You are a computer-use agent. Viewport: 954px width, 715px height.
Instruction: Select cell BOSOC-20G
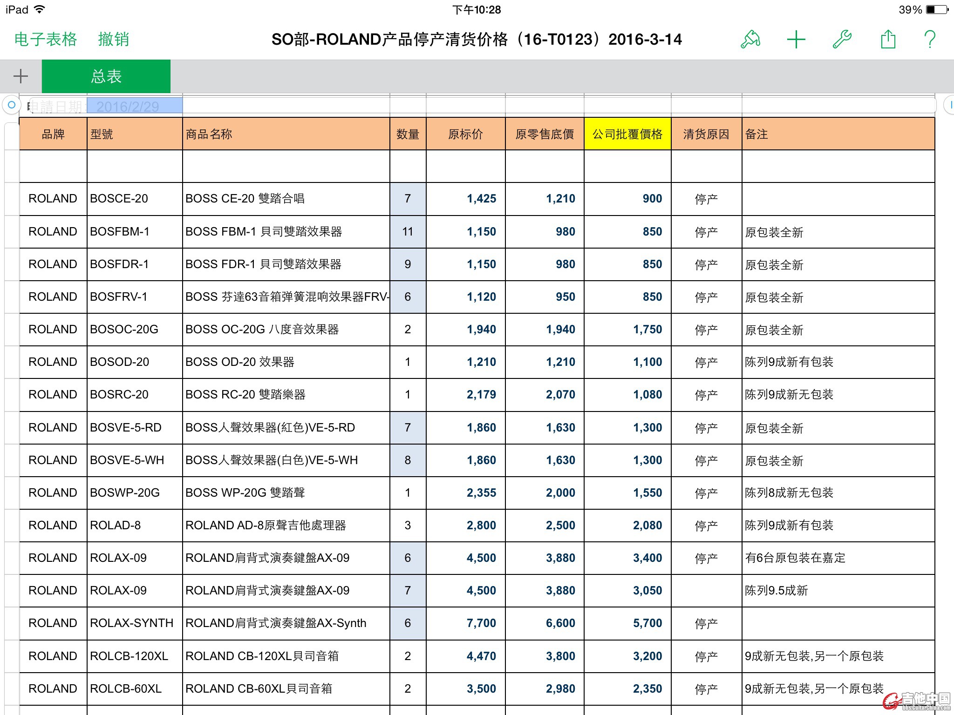pyautogui.click(x=135, y=329)
